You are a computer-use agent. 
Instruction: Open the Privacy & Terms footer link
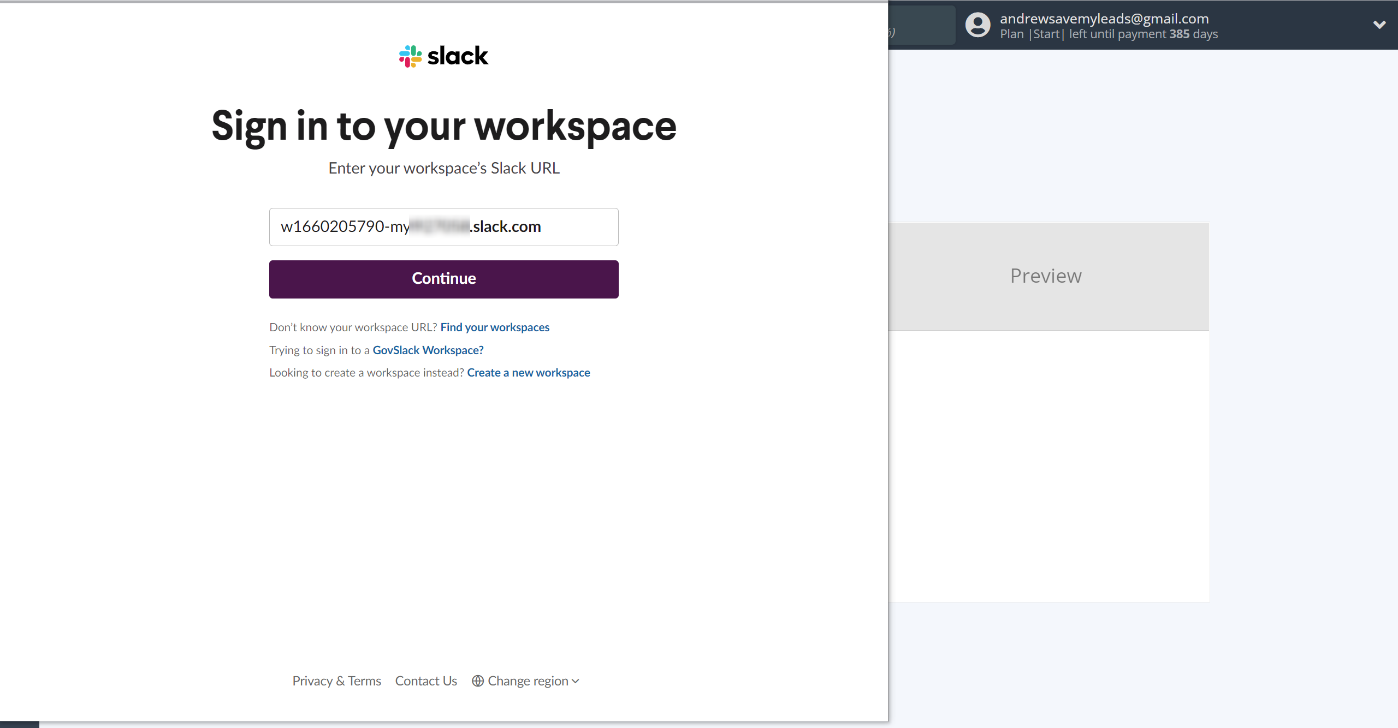[337, 681]
